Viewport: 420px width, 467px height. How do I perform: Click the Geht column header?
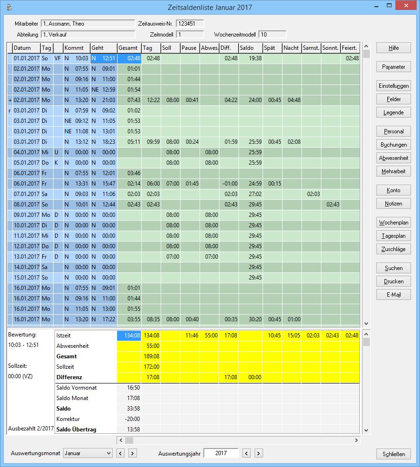[104, 47]
